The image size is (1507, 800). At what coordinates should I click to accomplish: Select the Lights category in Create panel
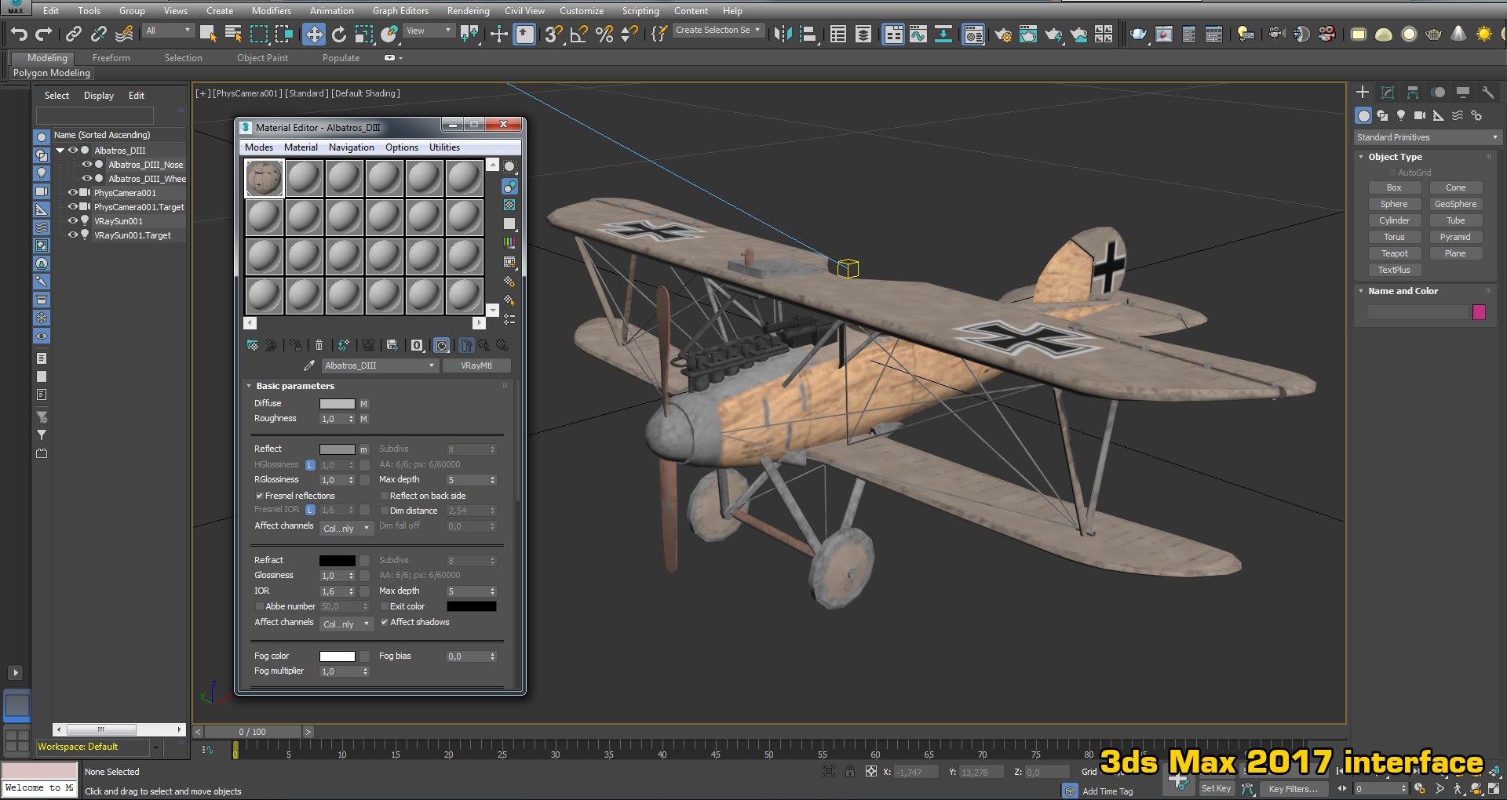coord(1401,115)
